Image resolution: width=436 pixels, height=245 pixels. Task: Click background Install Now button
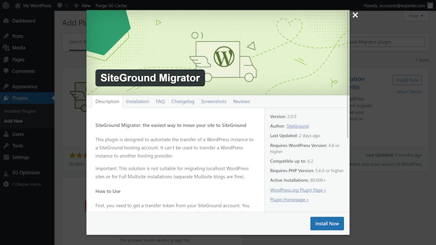pos(407,80)
